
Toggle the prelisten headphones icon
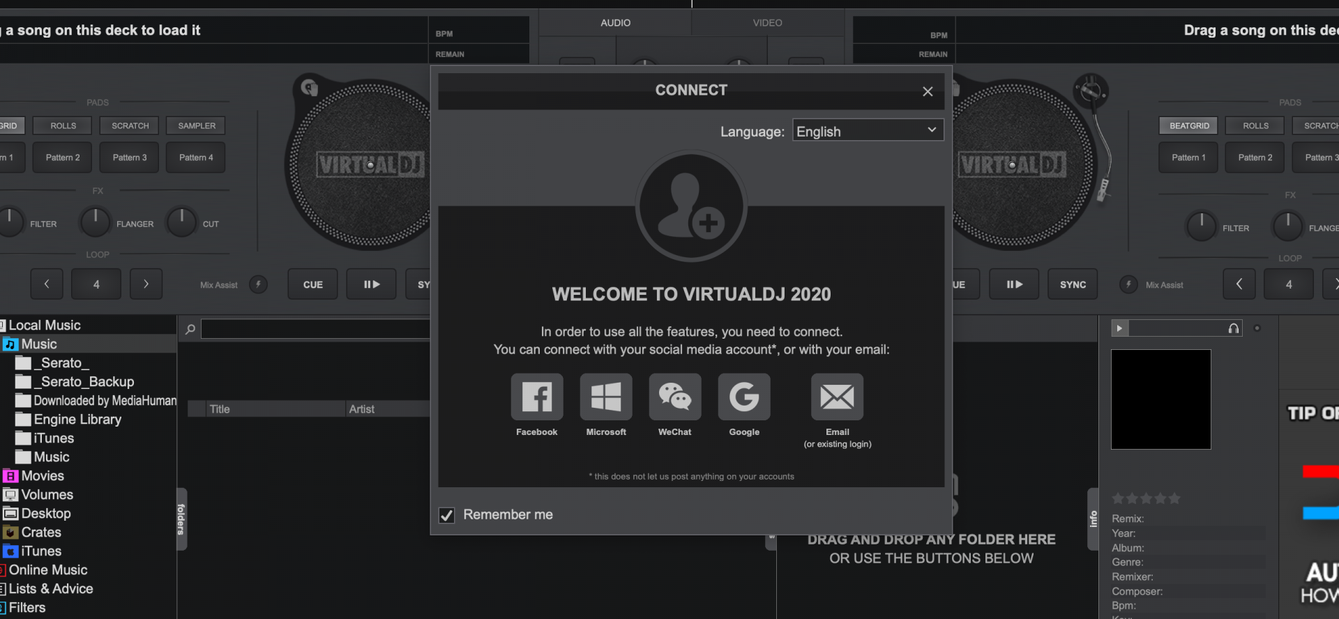point(1234,328)
